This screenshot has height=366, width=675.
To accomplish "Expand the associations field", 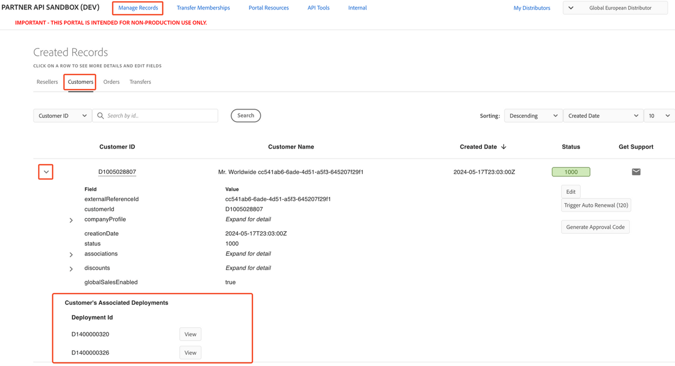I will tap(71, 254).
